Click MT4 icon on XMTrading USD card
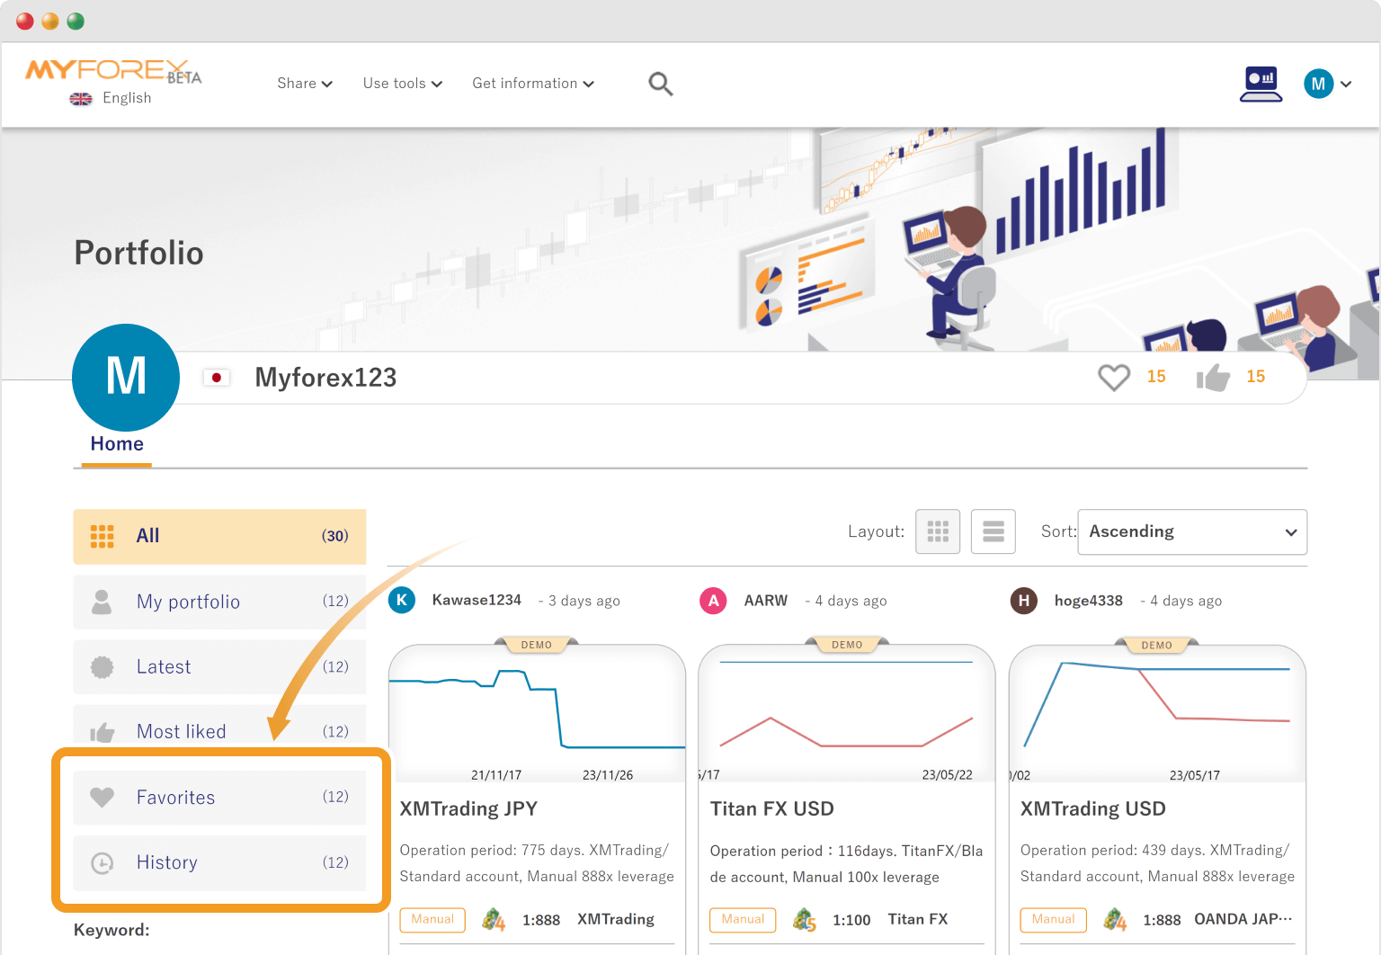Image resolution: width=1381 pixels, height=955 pixels. 1115,920
